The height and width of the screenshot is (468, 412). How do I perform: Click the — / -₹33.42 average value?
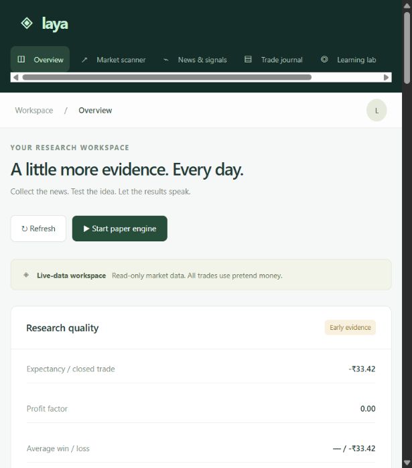pyautogui.click(x=354, y=449)
